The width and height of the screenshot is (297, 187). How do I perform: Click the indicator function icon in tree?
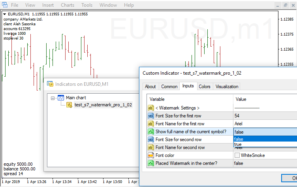click(x=69, y=105)
